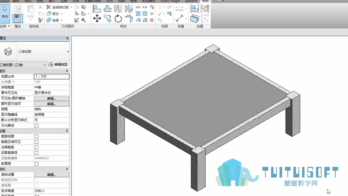Screen dimensions: 348x196
Task: Toggle the 裁剪视图 checkbox
Action: [37, 136]
